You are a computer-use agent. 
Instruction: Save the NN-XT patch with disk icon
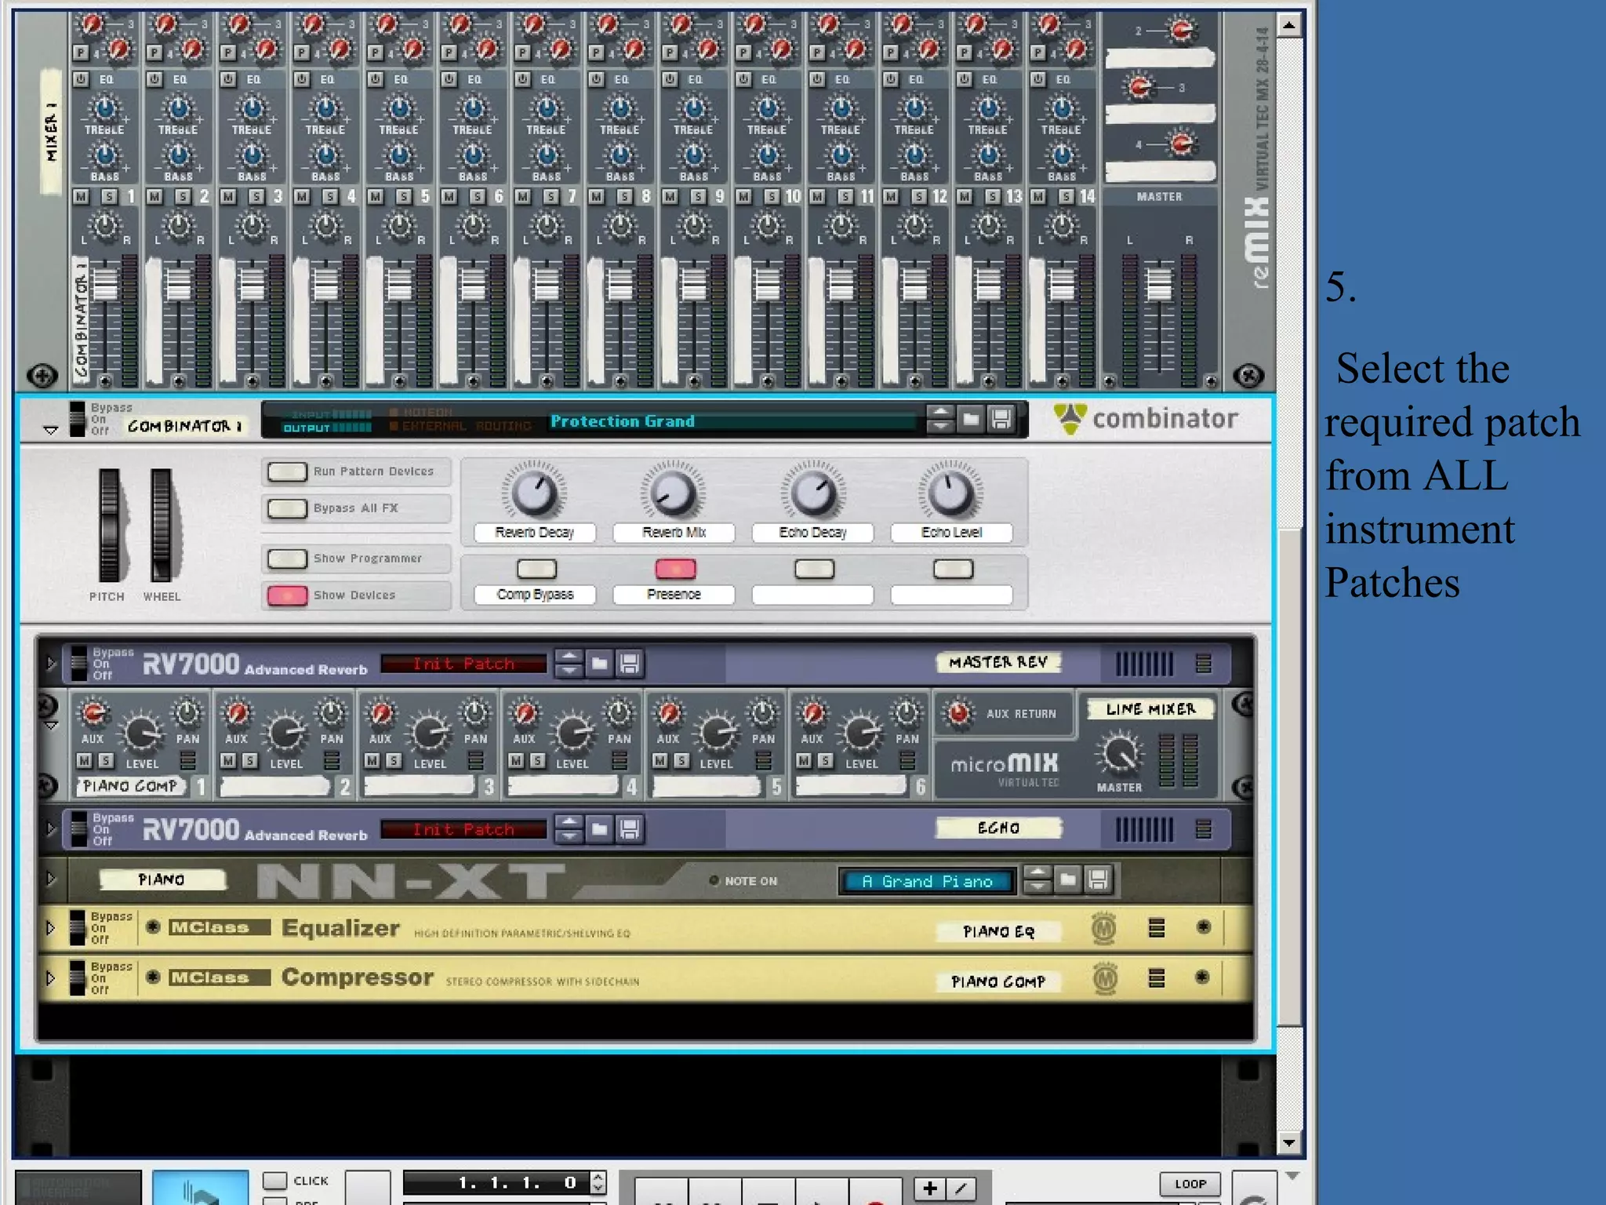1098,880
